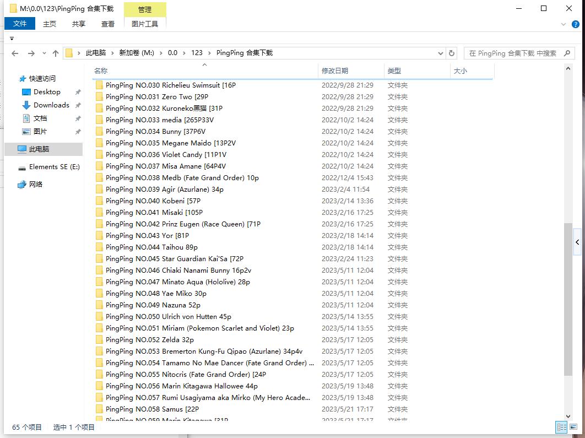Expand the ribbon with the chevron

[x=564, y=24]
